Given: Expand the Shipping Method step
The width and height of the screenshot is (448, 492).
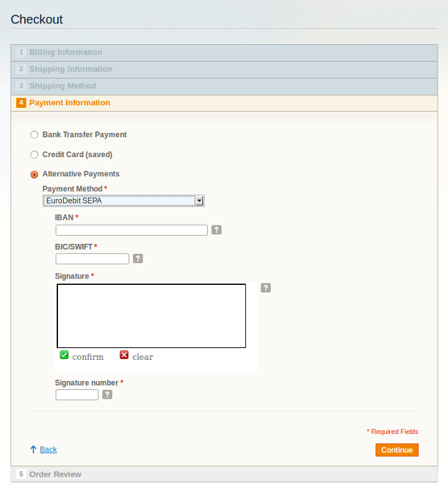Looking at the screenshot, I should [x=224, y=87].
